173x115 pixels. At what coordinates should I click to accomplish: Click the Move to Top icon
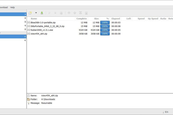click(81, 13)
